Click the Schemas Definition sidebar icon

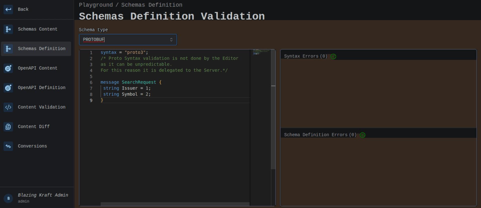[8, 49]
